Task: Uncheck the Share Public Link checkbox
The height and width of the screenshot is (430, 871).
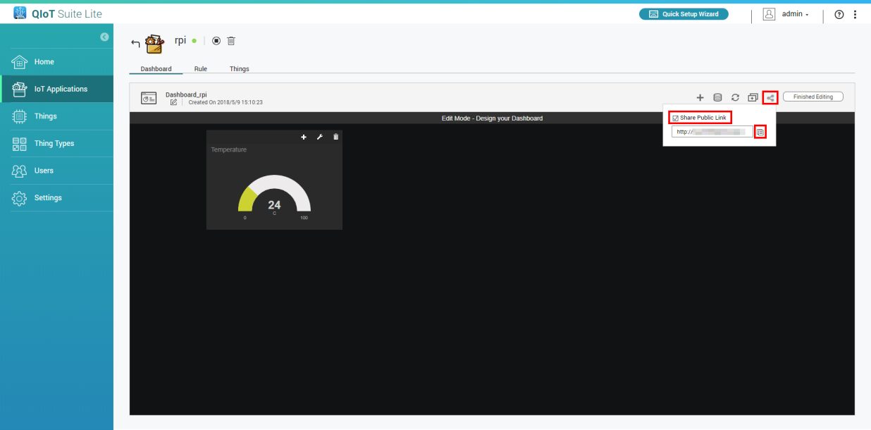Action: pos(675,118)
